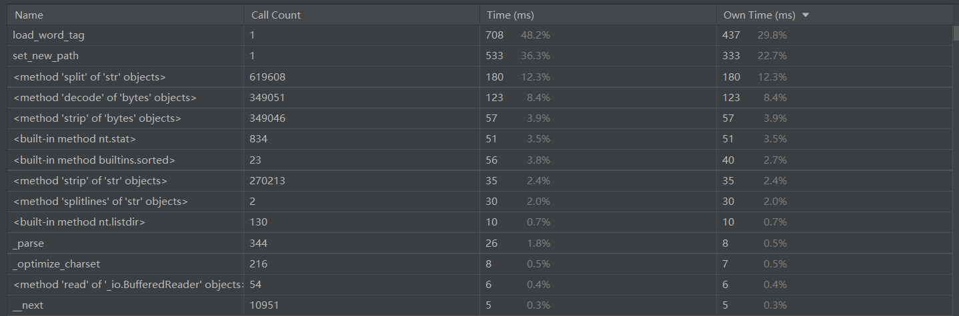This screenshot has width=959, height=316.
Task: Select the load_word_tag row
Action: tap(479, 35)
